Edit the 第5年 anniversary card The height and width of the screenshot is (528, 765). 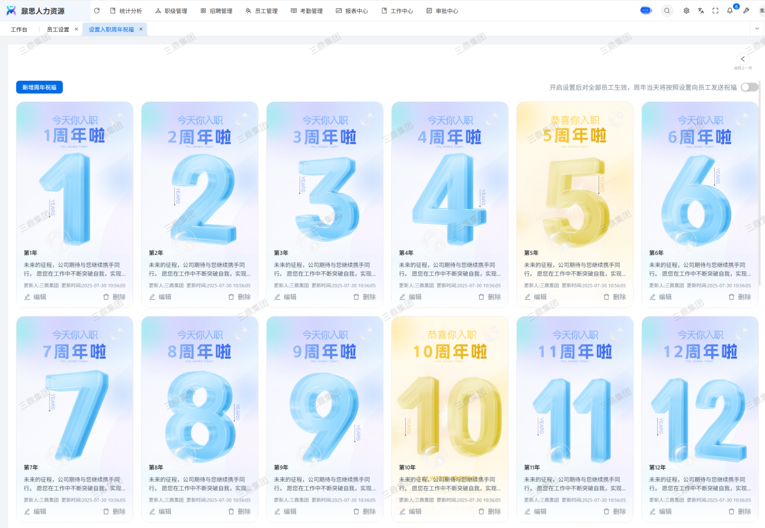[x=535, y=297]
